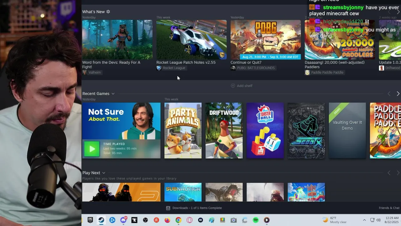Click the What's New heading
This screenshot has width=401, height=226.
click(93, 12)
